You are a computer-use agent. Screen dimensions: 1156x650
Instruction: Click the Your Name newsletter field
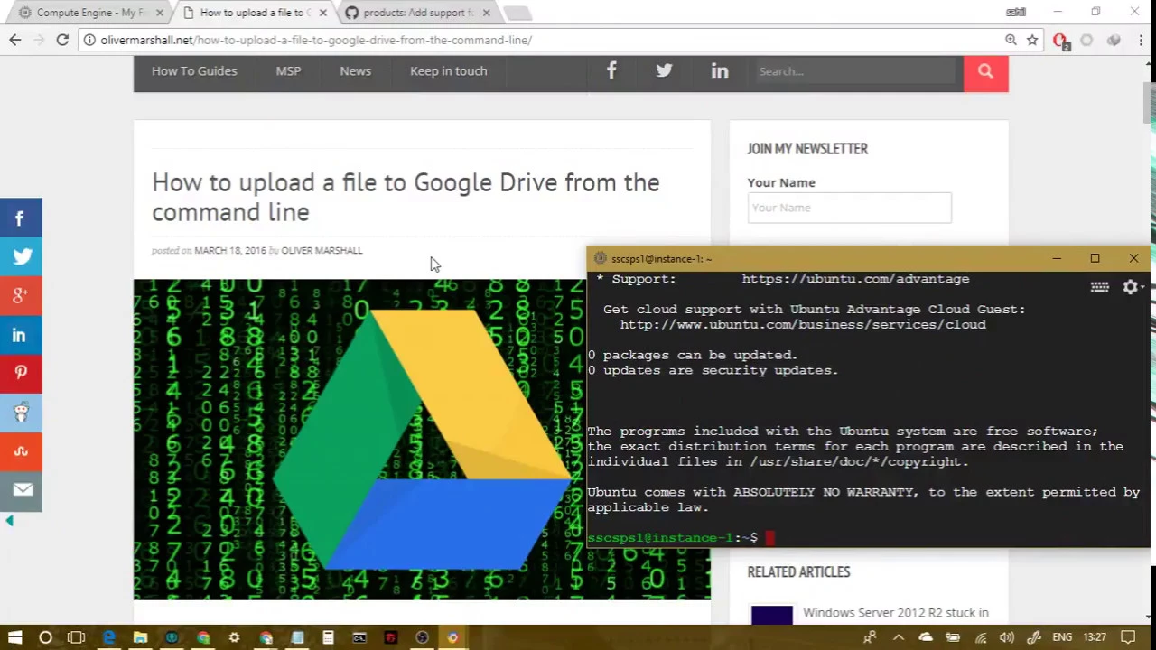click(849, 208)
